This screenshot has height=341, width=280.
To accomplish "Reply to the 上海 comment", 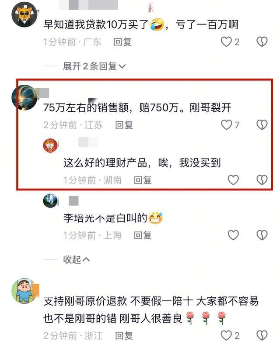I will coord(143,235).
